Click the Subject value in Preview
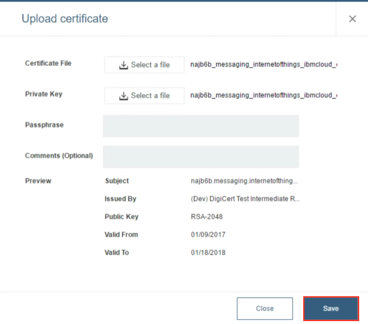Screen dimensions: 368x324 click(244, 181)
